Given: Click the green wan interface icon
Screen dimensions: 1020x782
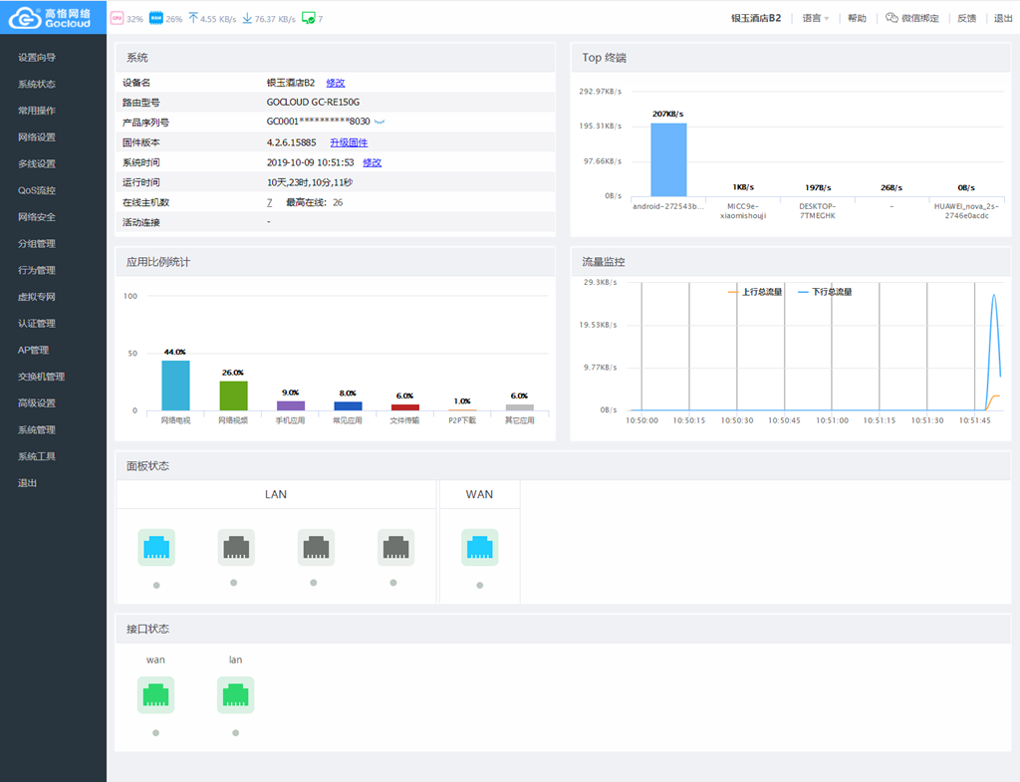Looking at the screenshot, I should pyautogui.click(x=155, y=694).
